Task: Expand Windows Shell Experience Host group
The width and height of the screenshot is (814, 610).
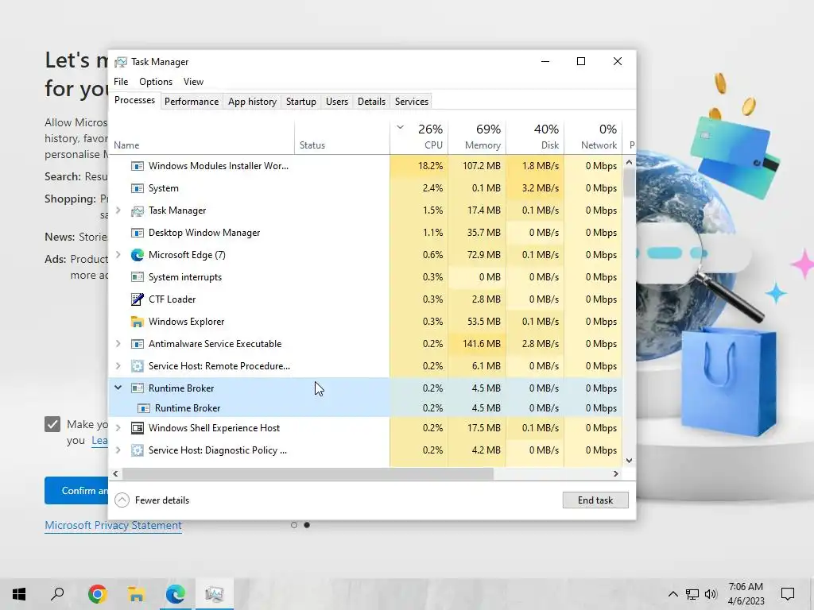Action: (118, 428)
